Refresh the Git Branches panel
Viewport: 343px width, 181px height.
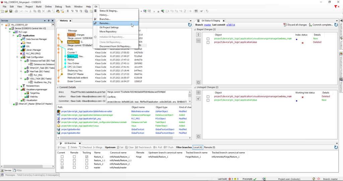pyautogui.click(x=336, y=147)
